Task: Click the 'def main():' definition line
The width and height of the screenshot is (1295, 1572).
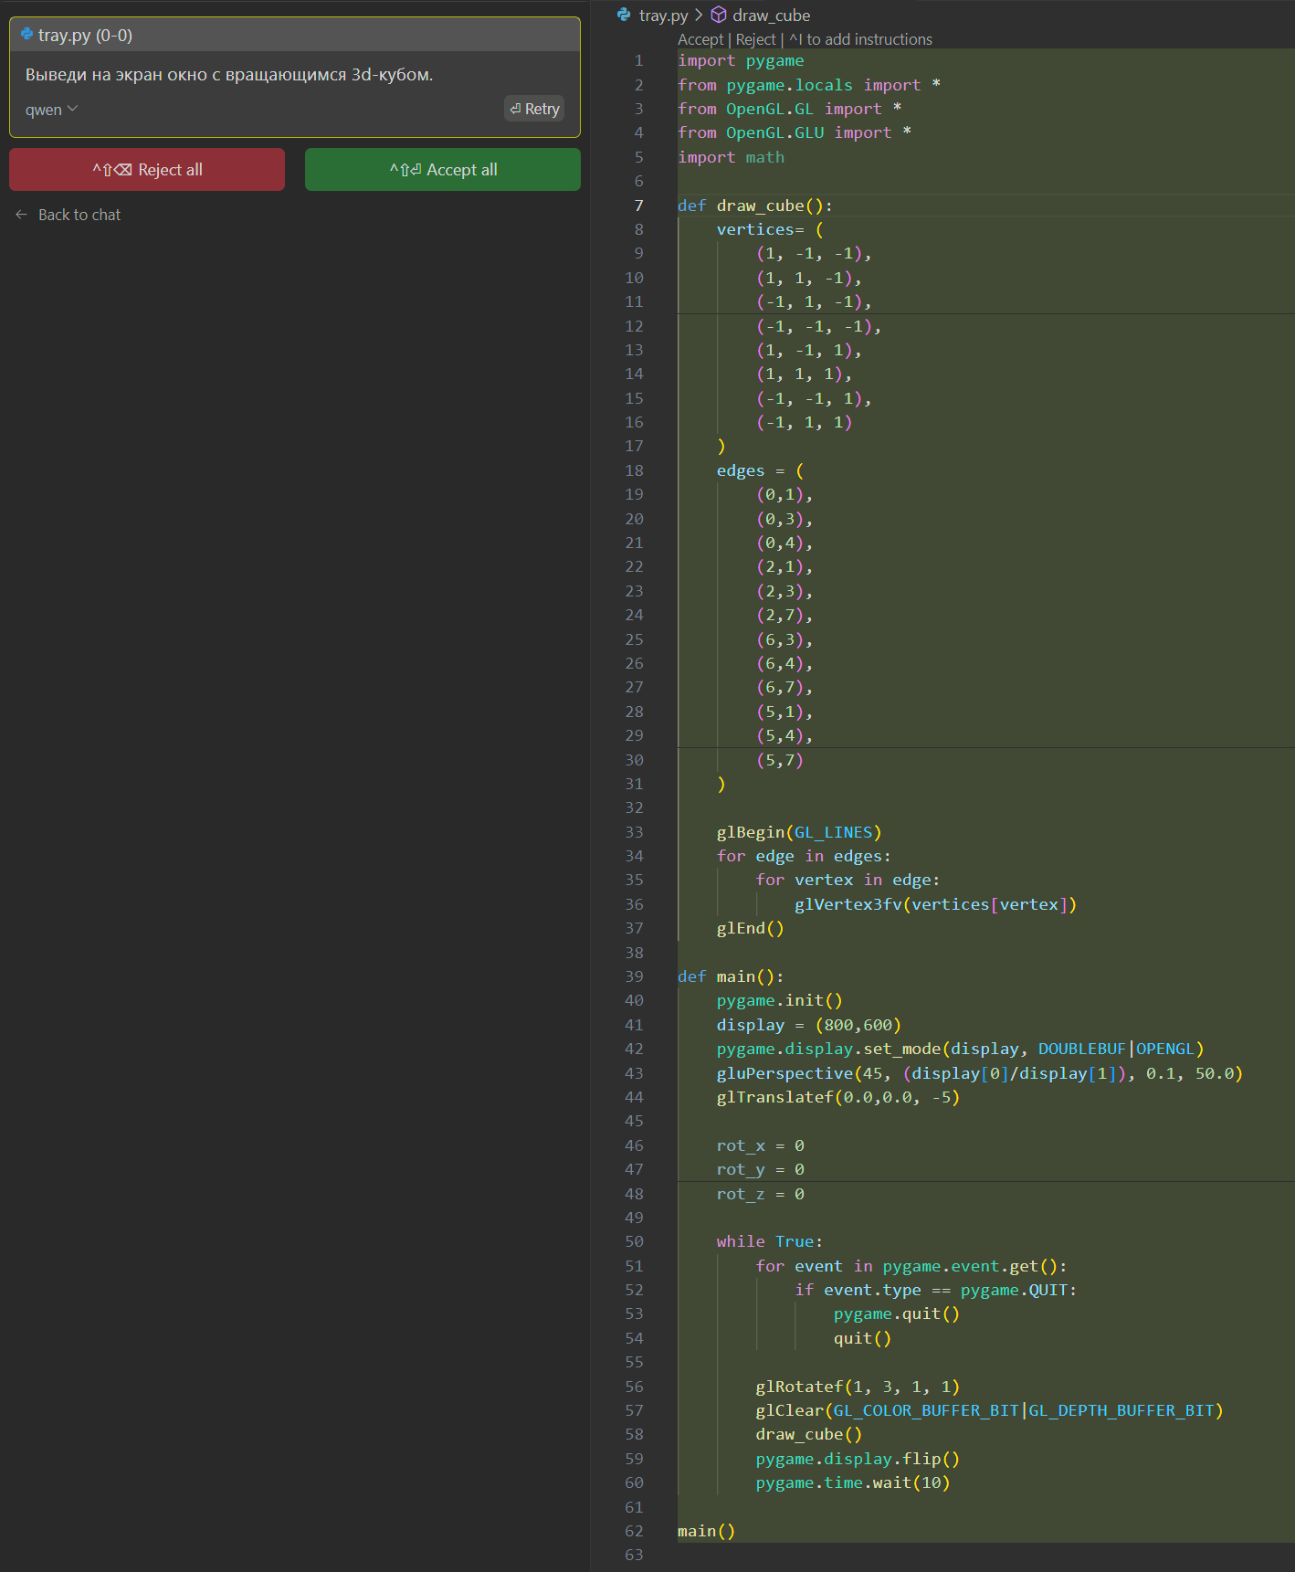Action: click(731, 976)
